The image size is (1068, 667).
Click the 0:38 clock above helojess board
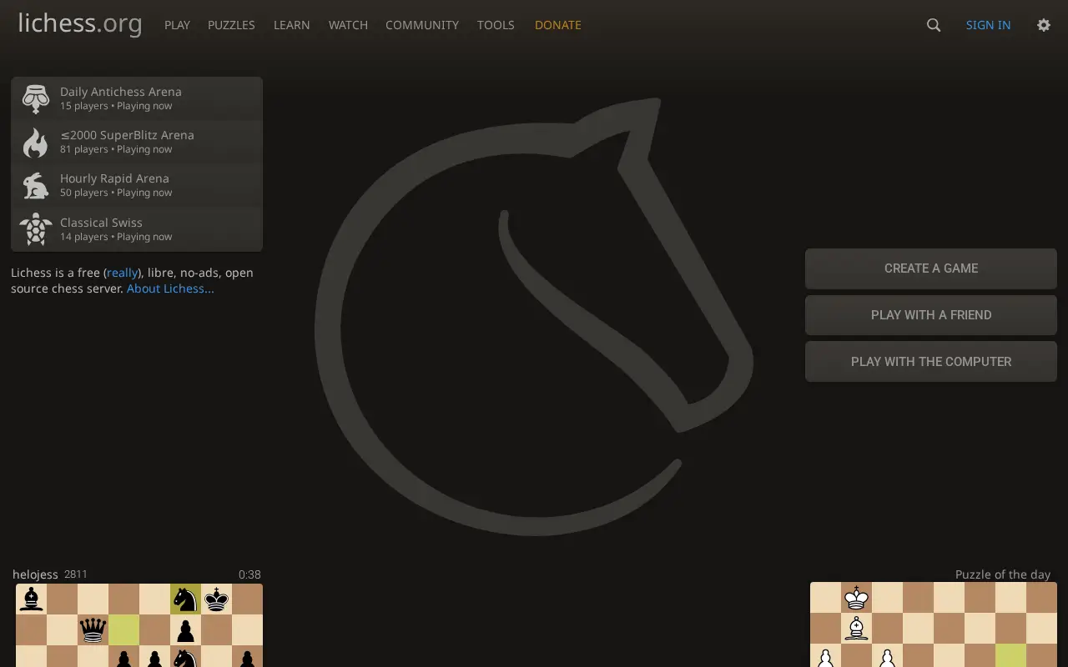[249, 574]
